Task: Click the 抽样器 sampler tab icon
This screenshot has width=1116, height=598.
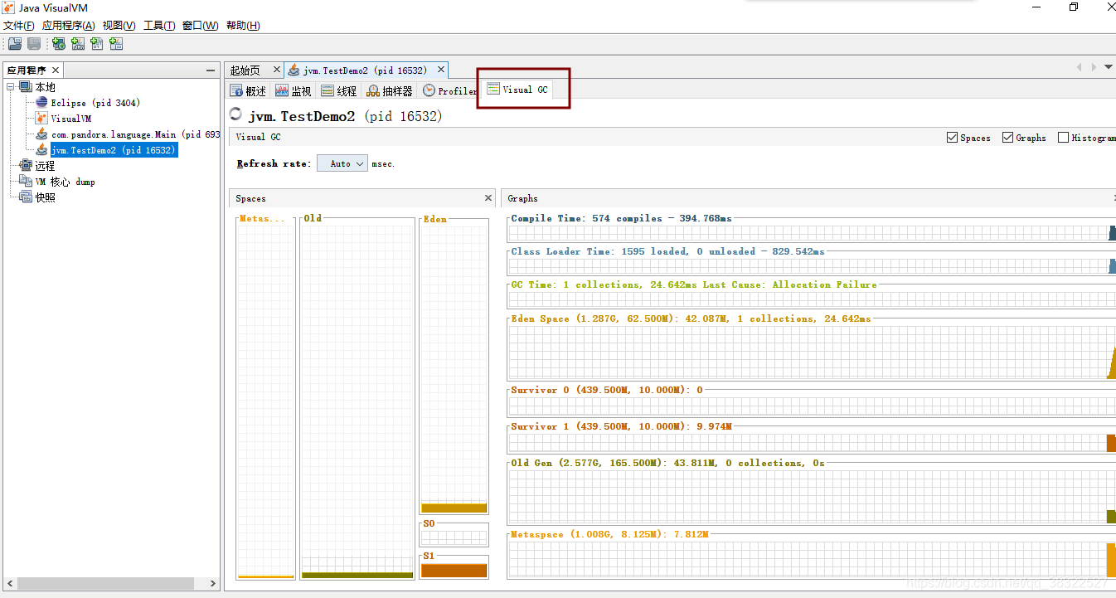Action: coord(373,91)
